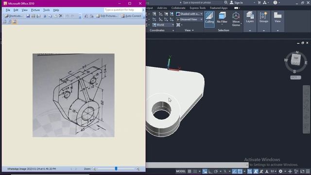Click AutoCAD command line input
The width and height of the screenshot is (311, 175).
pos(197,165)
